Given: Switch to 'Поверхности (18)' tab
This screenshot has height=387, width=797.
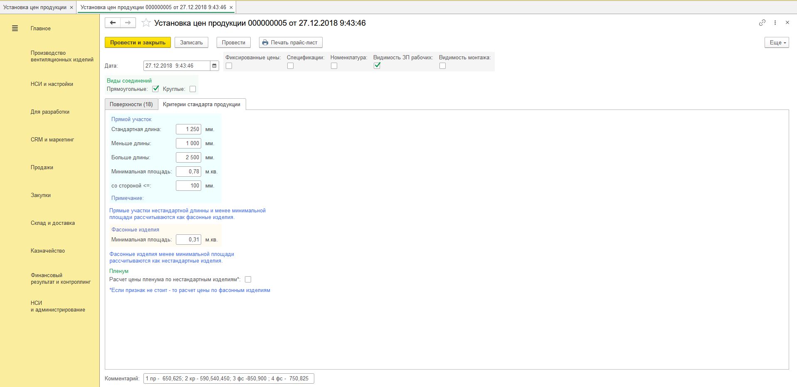Looking at the screenshot, I should point(131,105).
